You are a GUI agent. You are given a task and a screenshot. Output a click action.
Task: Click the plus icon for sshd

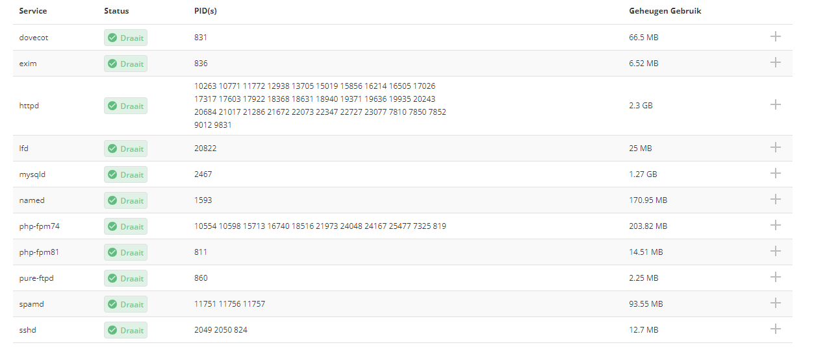[775, 329]
